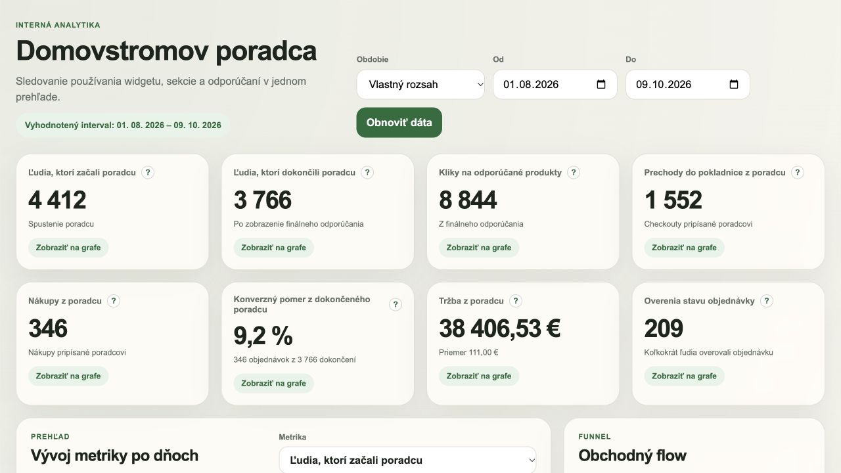841x473 pixels.
Task: Click the FUNNEL section label
Action: 595,436
